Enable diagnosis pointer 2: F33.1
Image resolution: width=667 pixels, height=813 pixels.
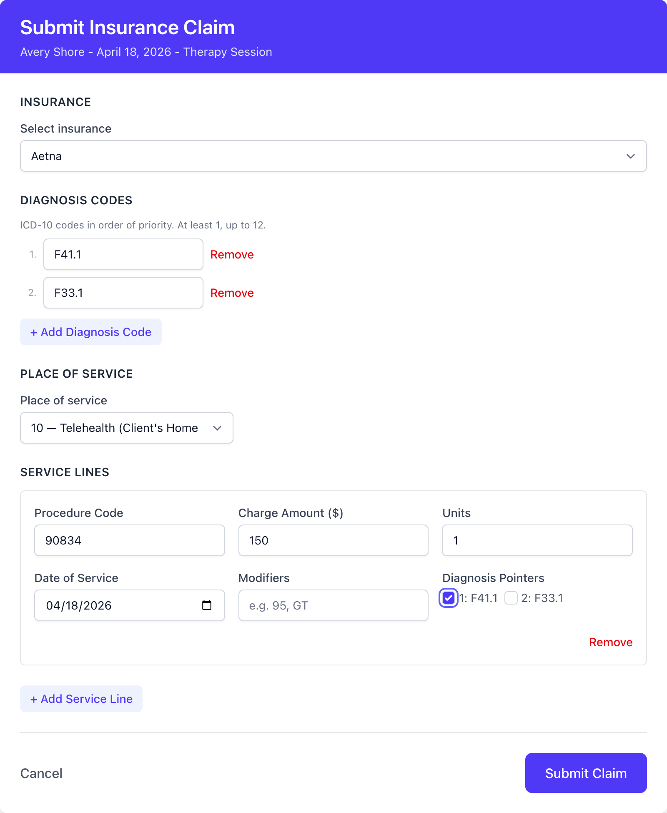(510, 598)
